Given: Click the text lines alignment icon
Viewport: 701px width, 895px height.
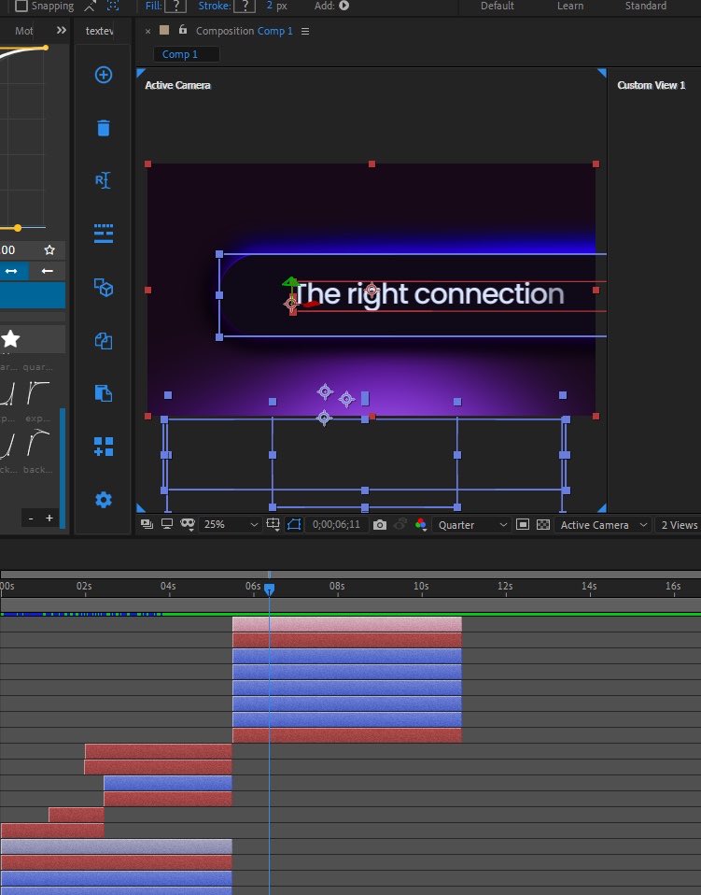Looking at the screenshot, I should pos(104,234).
